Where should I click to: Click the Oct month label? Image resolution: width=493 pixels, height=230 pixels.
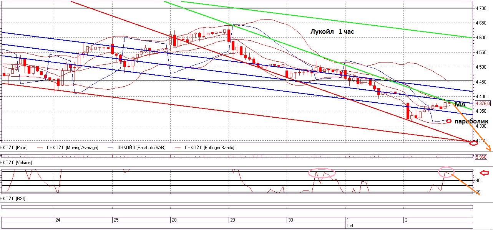coord(350,226)
